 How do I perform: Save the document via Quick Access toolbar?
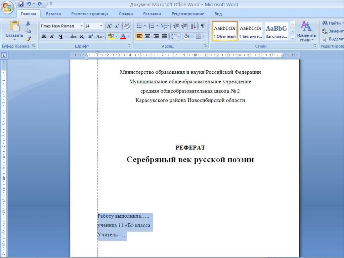click(x=21, y=4)
